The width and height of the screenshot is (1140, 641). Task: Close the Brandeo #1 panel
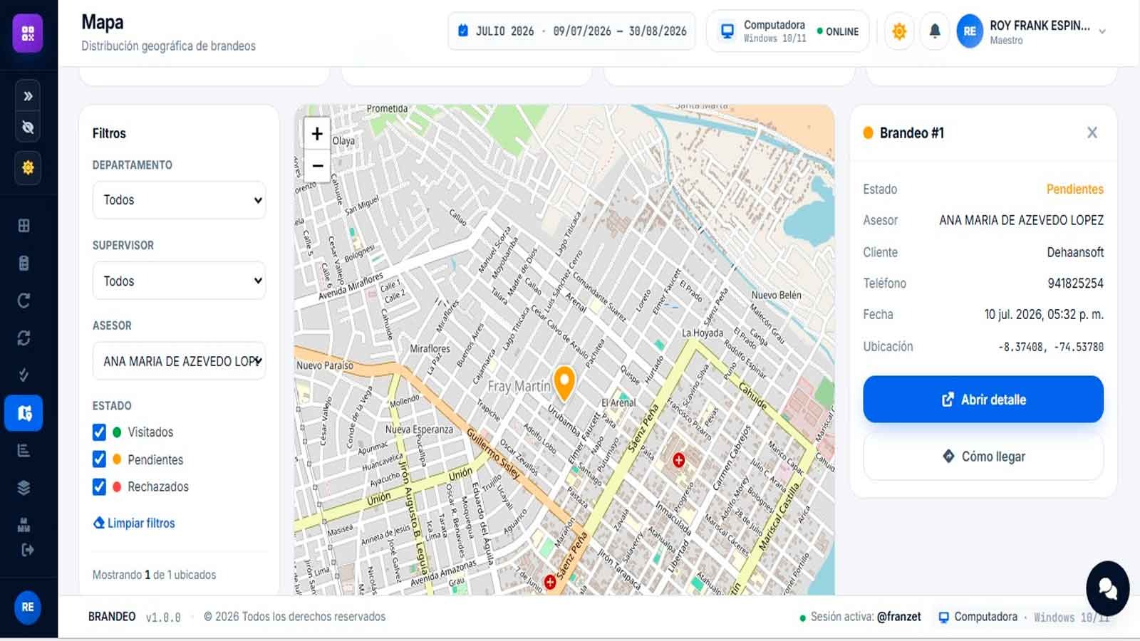[1092, 133]
